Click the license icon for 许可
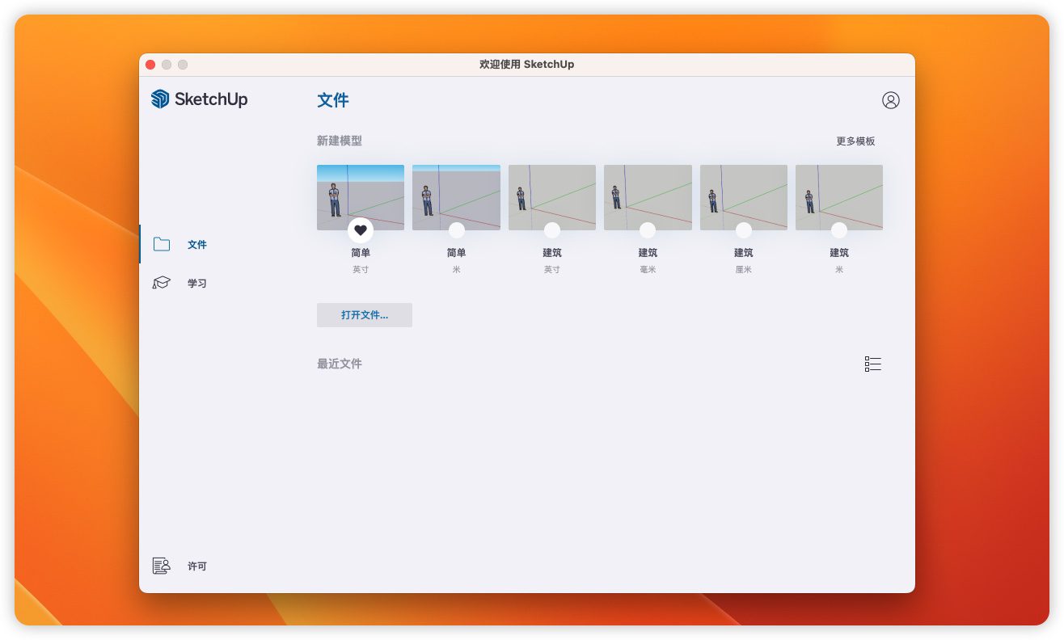Viewport: 1064px width, 640px height. tap(162, 566)
